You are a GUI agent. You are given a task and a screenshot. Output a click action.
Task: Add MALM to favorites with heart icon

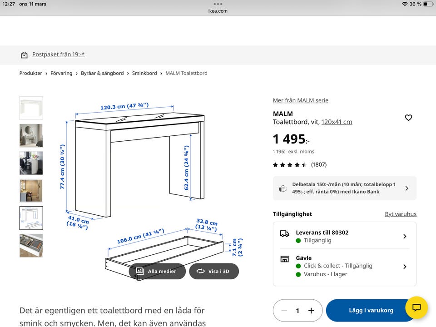tap(408, 118)
